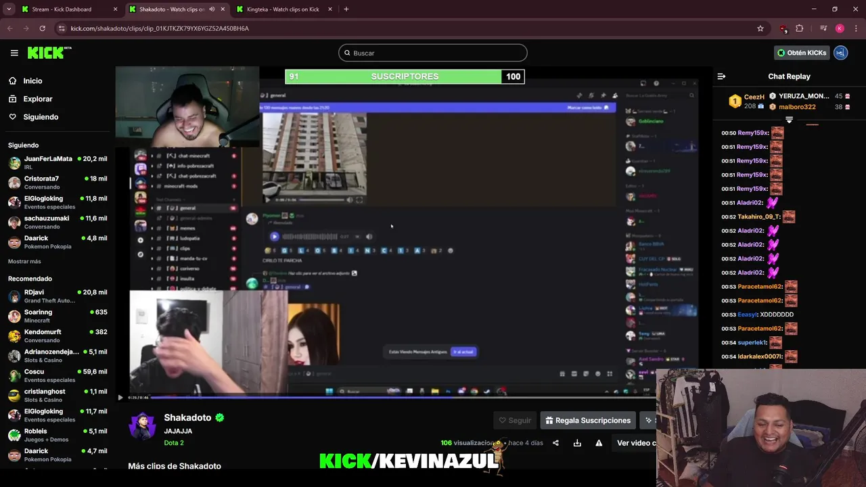
Task: Open the Chrome extensions puzzle icon
Action: point(800,28)
